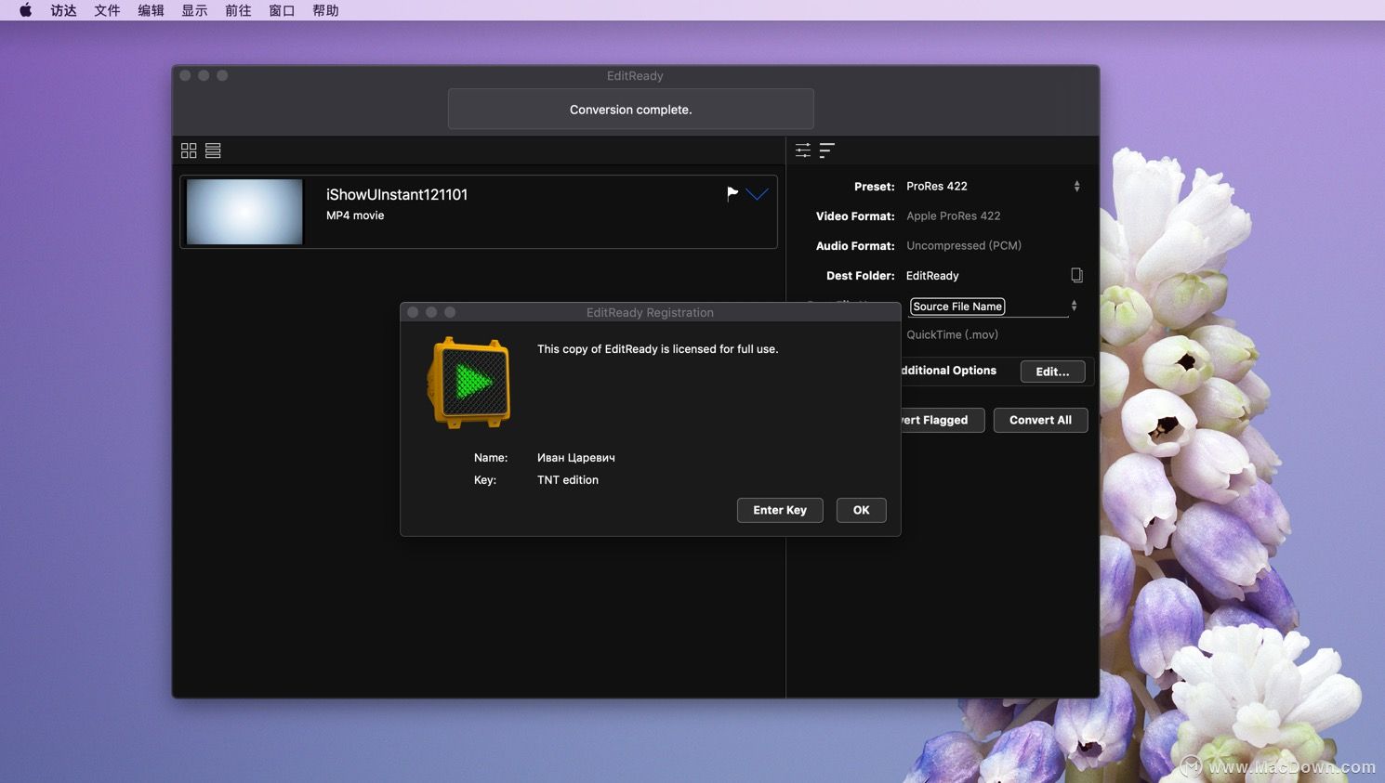1385x783 pixels.
Task: Click the QuickTime (.mov) container text
Action: point(953,334)
